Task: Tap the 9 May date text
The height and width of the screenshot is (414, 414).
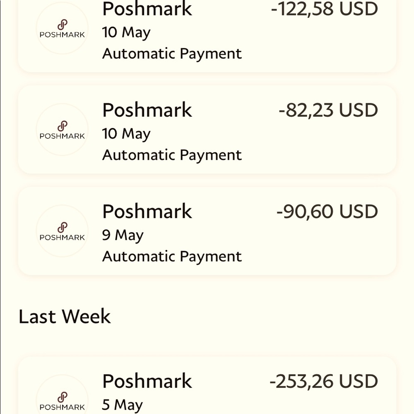Action: [x=123, y=235]
